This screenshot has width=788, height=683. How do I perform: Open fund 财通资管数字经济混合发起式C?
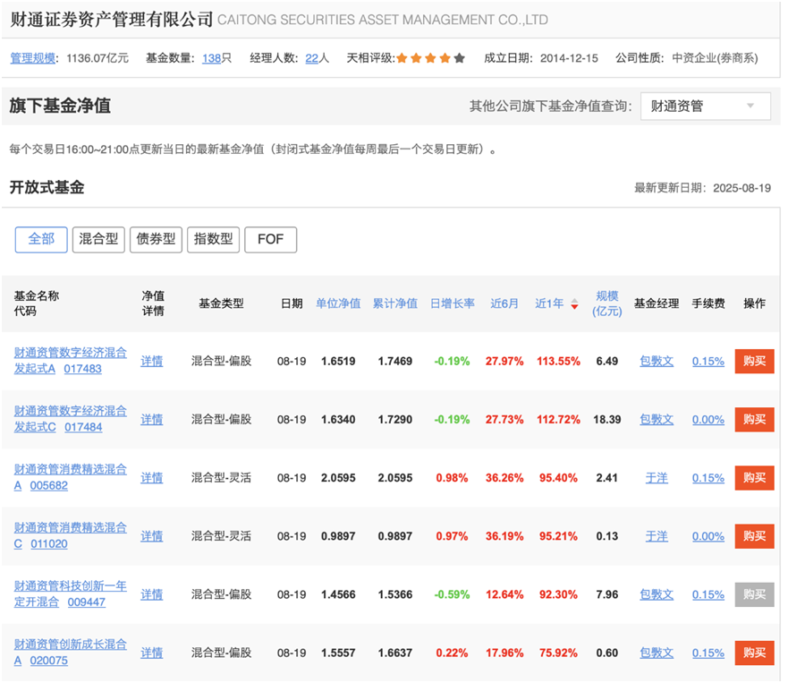coord(71,419)
